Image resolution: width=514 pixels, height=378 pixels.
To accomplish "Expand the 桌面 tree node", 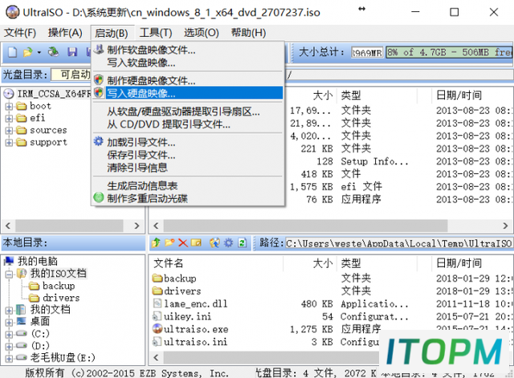I will [x=9, y=322].
